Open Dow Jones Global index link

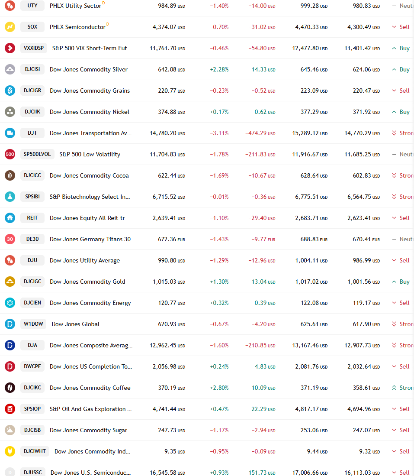(76, 324)
